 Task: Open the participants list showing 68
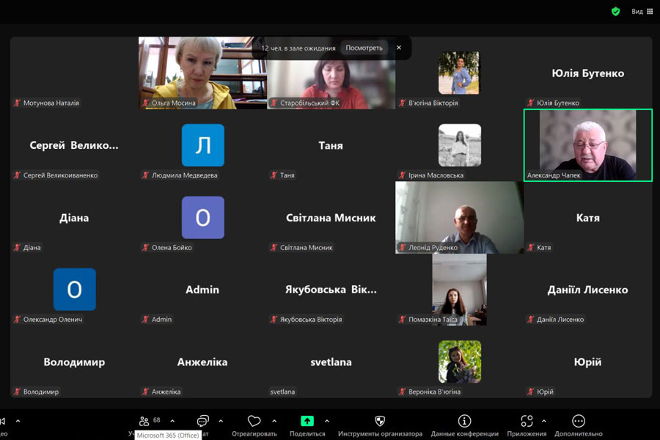(x=144, y=421)
